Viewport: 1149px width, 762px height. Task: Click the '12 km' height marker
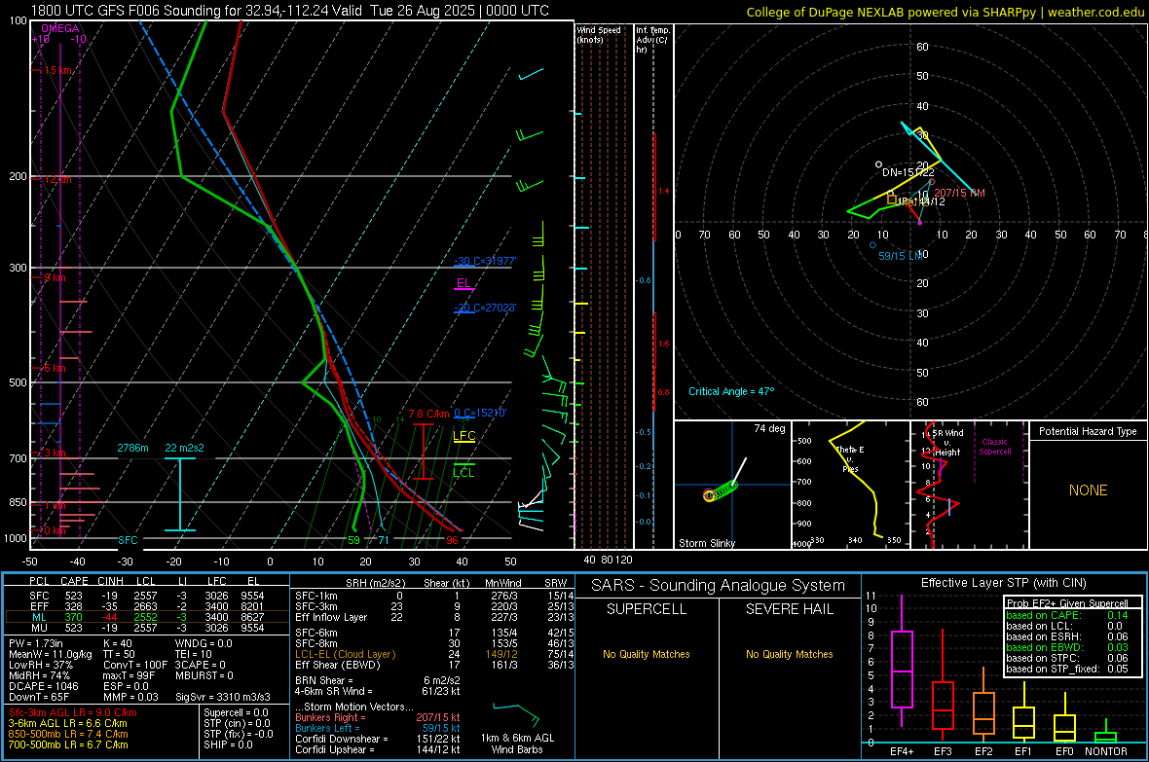pyautogui.click(x=56, y=179)
